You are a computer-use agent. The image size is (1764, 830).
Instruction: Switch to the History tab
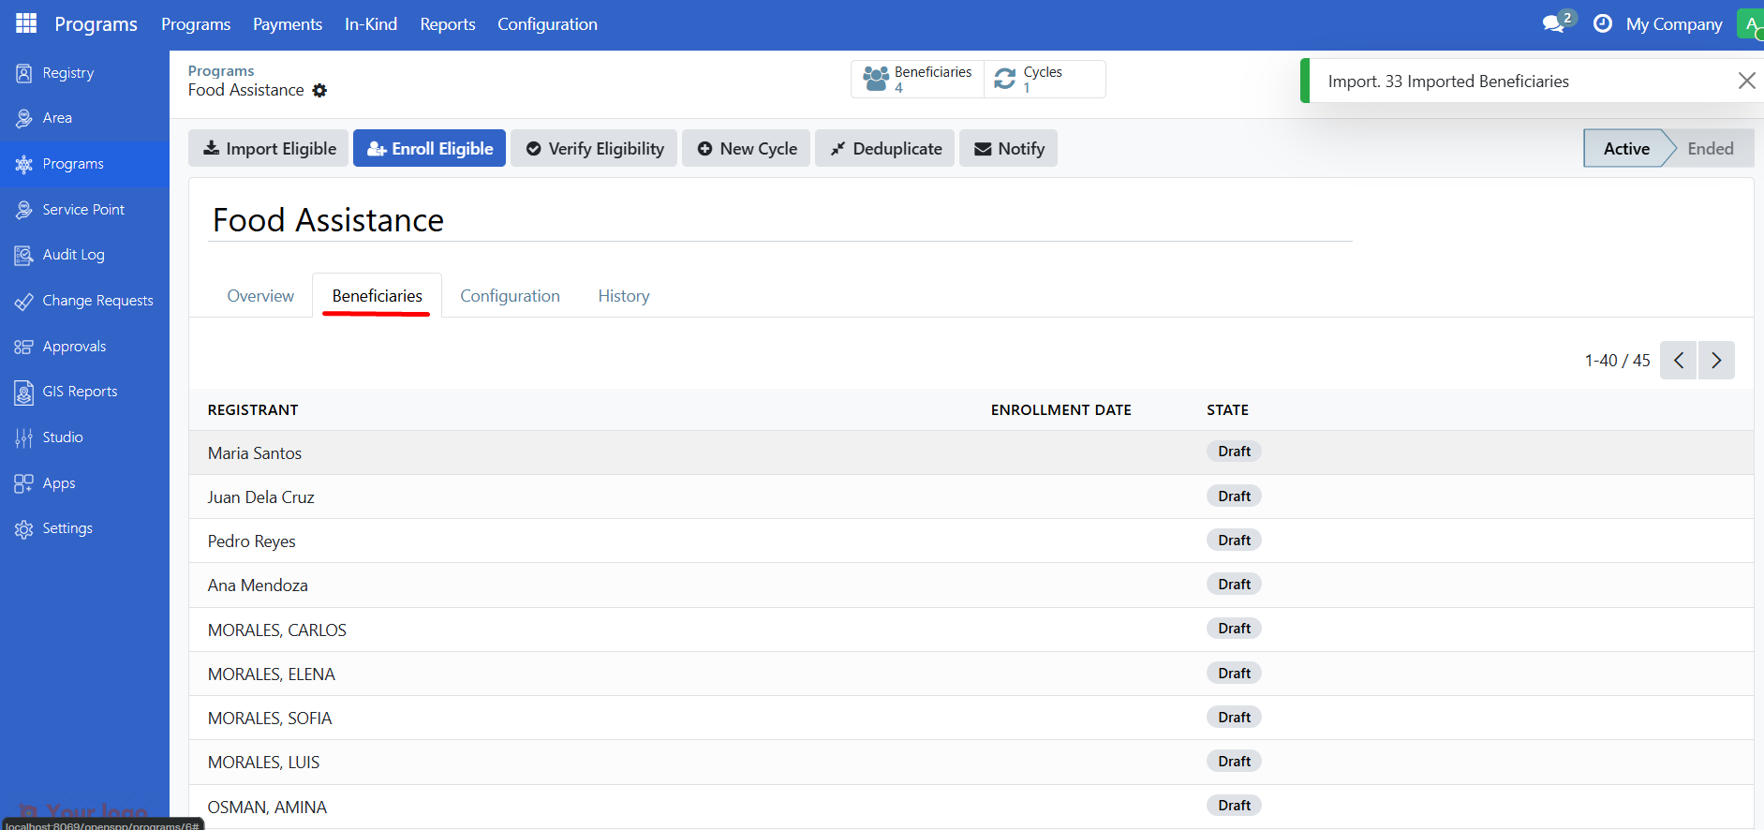623,296
